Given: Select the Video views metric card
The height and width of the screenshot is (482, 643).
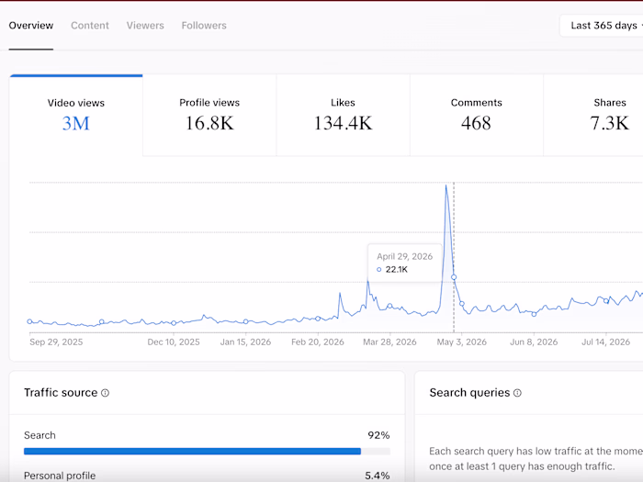Looking at the screenshot, I should pos(76,116).
